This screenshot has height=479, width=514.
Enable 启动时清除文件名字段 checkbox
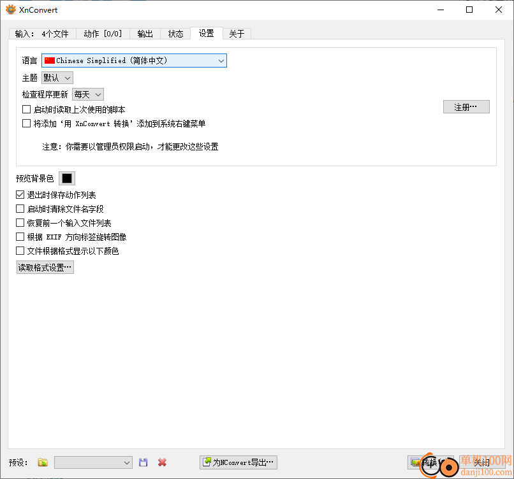(x=20, y=208)
